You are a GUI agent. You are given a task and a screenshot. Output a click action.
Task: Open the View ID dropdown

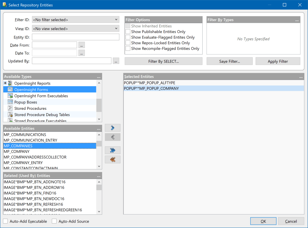coord(117,28)
